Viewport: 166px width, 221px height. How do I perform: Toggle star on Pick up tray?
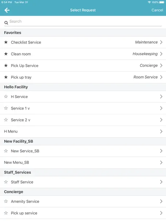pyautogui.click(x=6, y=77)
